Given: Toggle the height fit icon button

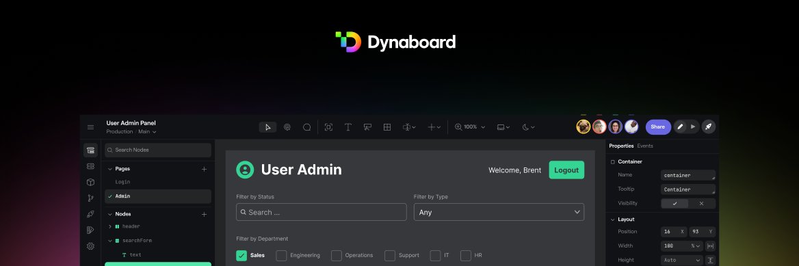Looking at the screenshot, I should pyautogui.click(x=710, y=260).
